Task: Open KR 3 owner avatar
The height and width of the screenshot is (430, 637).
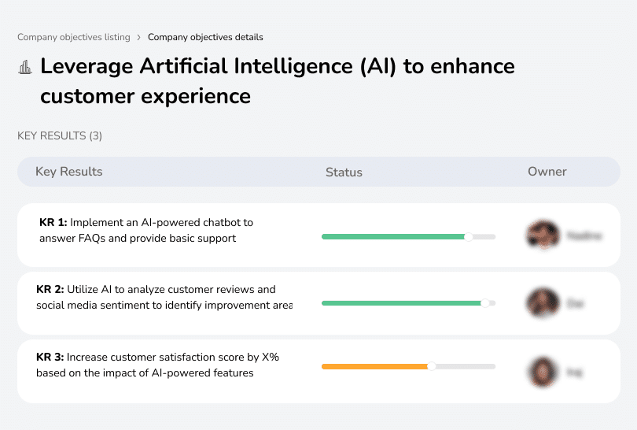Action: [x=543, y=371]
